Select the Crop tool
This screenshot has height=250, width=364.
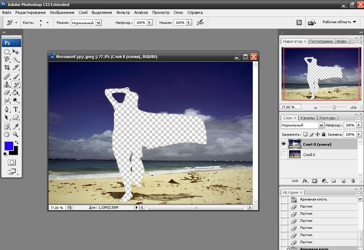click(7, 68)
